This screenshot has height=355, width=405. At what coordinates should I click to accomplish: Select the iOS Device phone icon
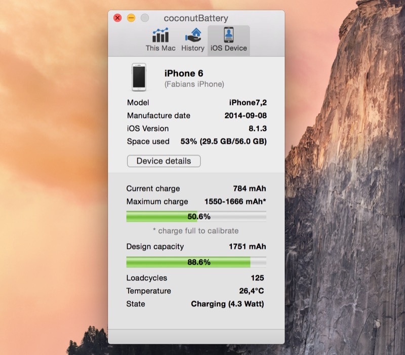(229, 34)
